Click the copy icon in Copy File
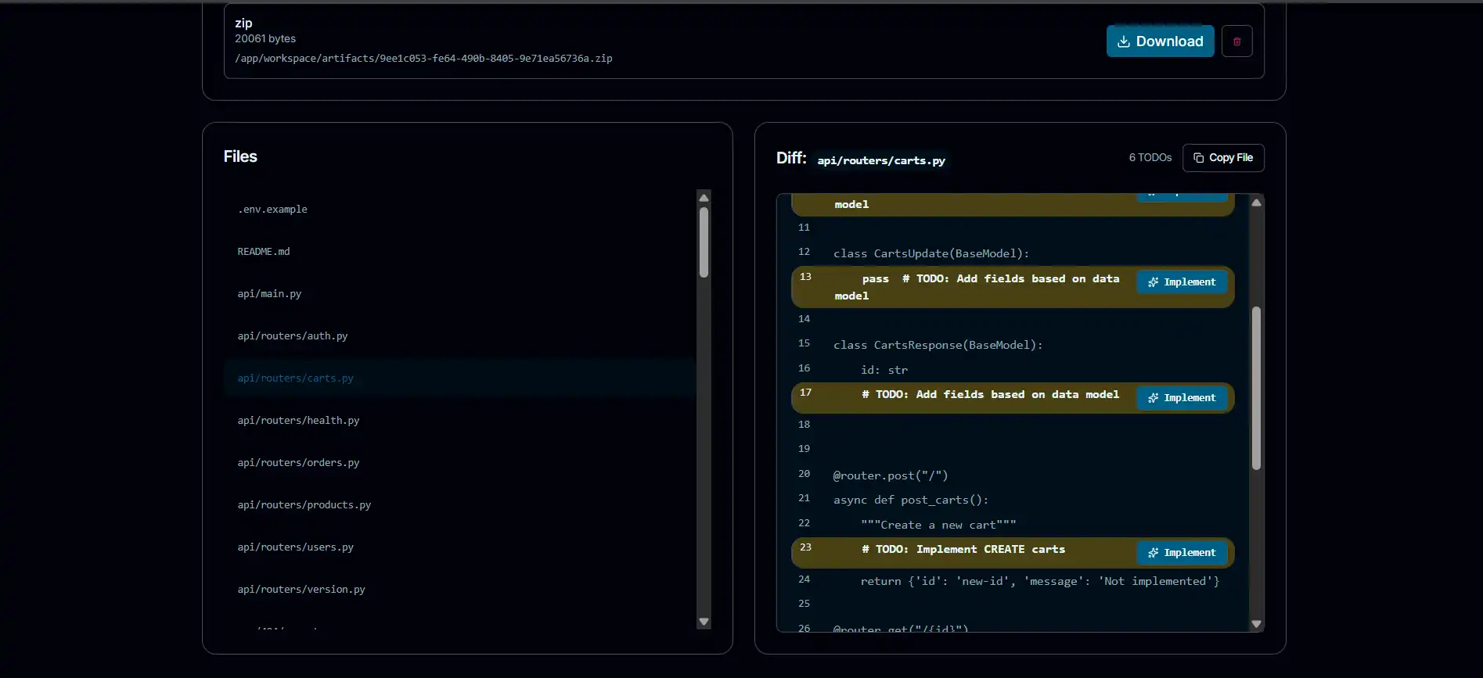This screenshot has height=678, width=1483. 1198,158
